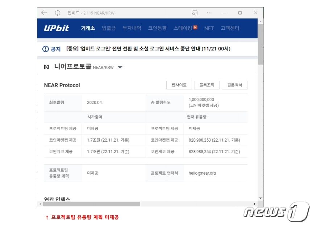Click the 공지 label
Viewport: 313px width, 226px height.
[x=56, y=49]
